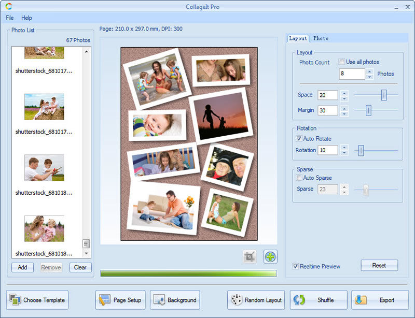Enable Use all photos checkbox
This screenshot has height=318, width=415.
(x=342, y=62)
